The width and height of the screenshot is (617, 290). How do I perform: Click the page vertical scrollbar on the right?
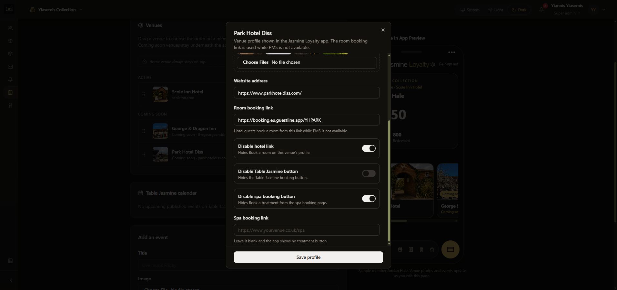click(616, 142)
